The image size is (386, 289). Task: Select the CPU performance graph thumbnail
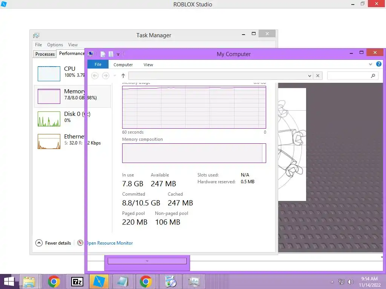pos(49,73)
